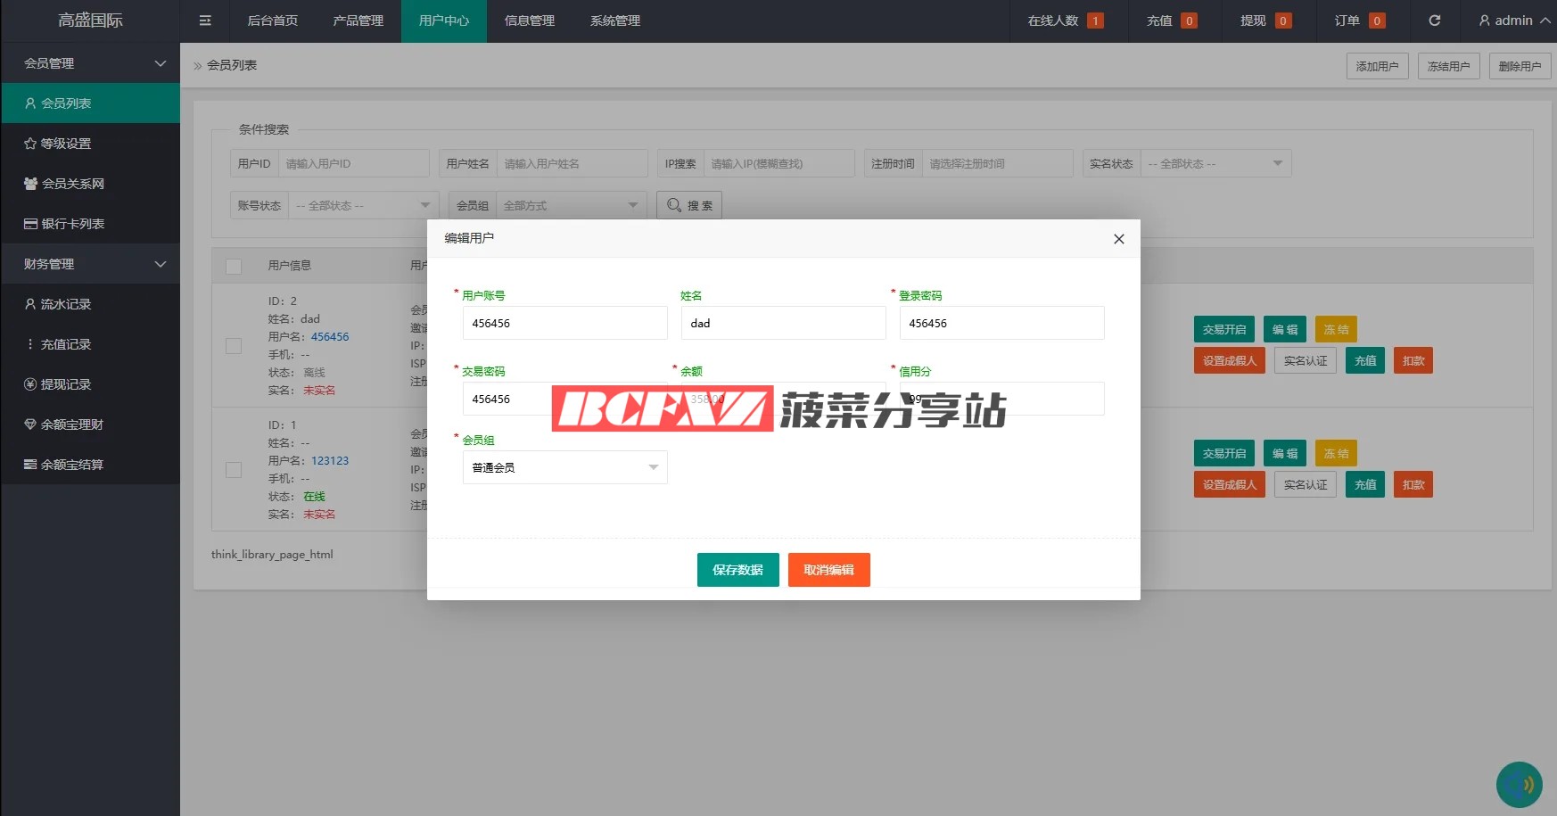Open 银行卡列表 in the sidebar
Viewport: 1557px width, 816px height.
pos(64,224)
